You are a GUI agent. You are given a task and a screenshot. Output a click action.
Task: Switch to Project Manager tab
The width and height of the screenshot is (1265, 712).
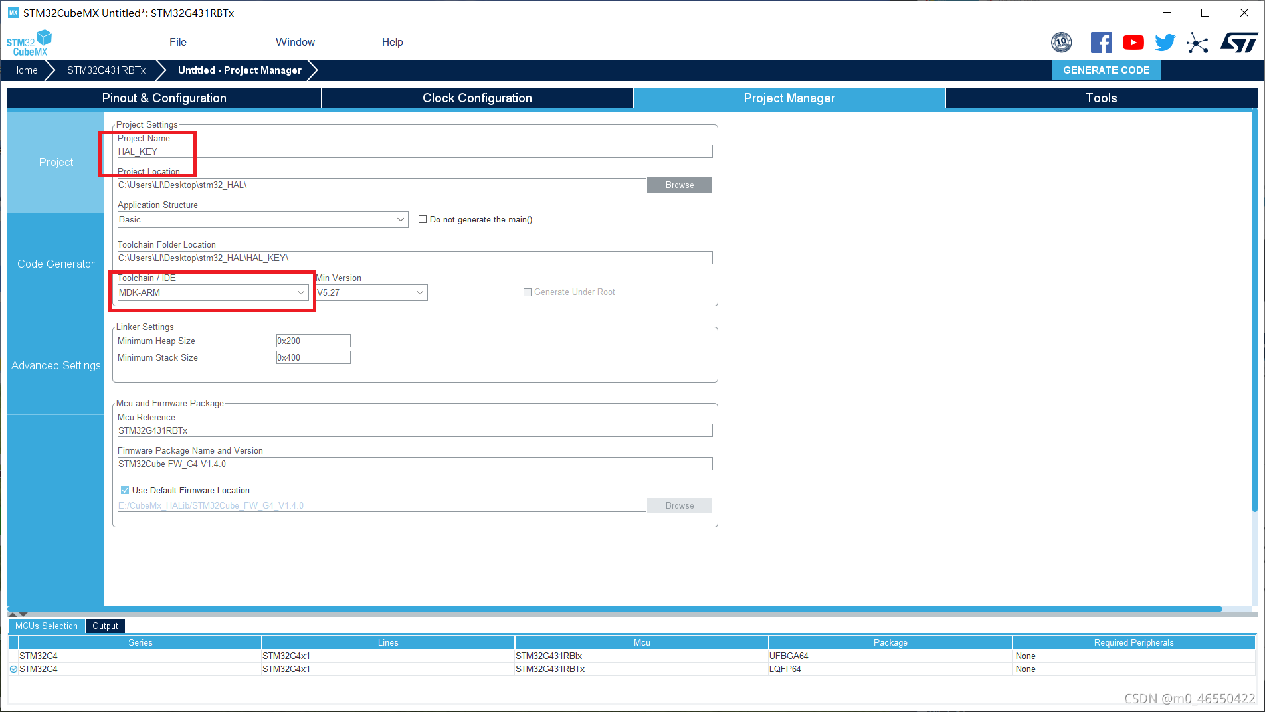789,98
